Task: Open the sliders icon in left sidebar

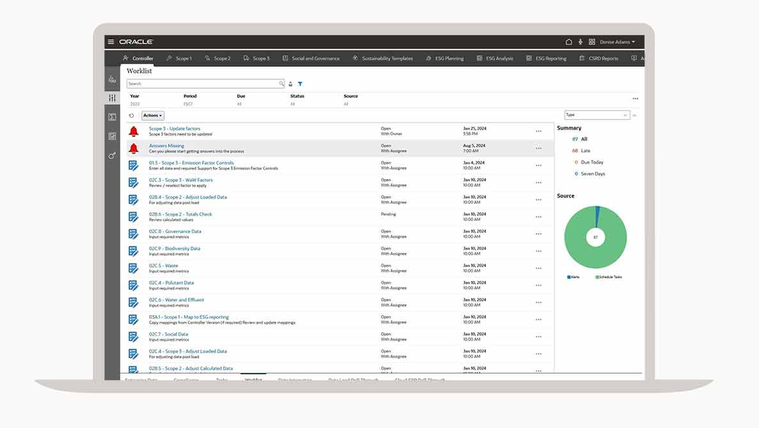Action: click(113, 98)
